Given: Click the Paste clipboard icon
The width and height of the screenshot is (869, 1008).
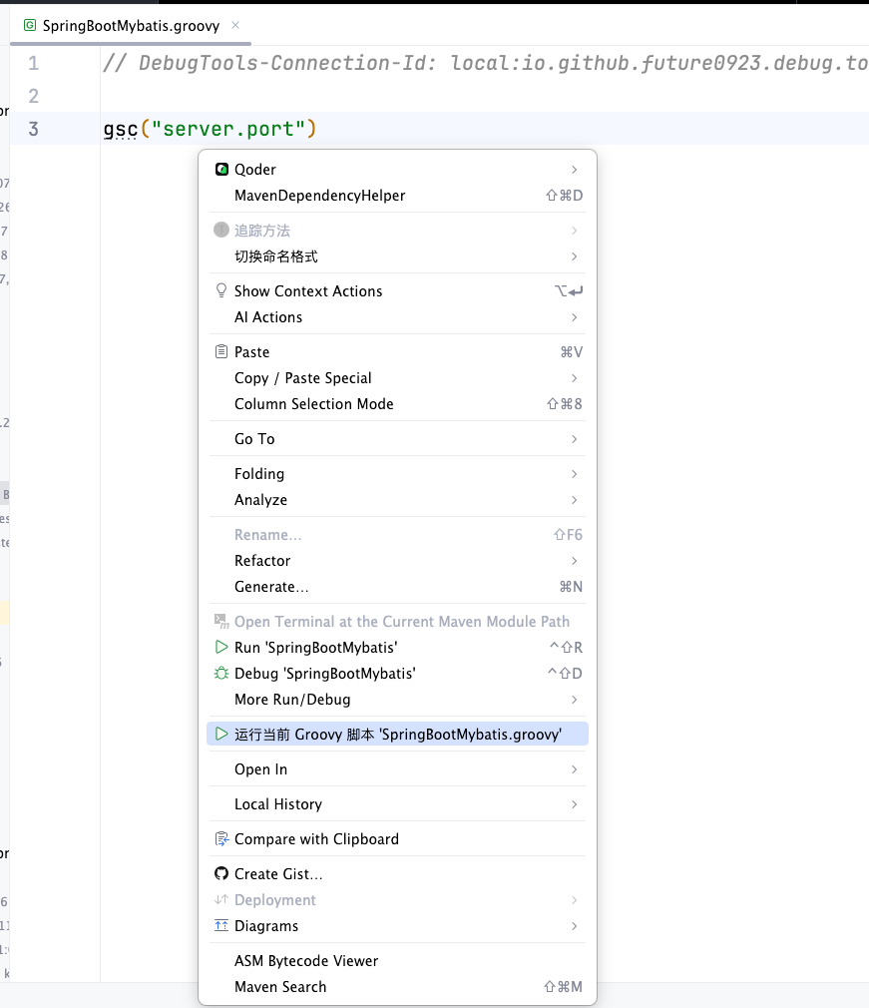Looking at the screenshot, I should click(221, 351).
